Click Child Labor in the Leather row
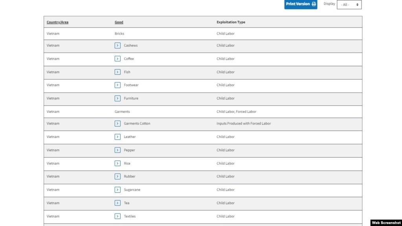The image size is (402, 226). (x=225, y=137)
